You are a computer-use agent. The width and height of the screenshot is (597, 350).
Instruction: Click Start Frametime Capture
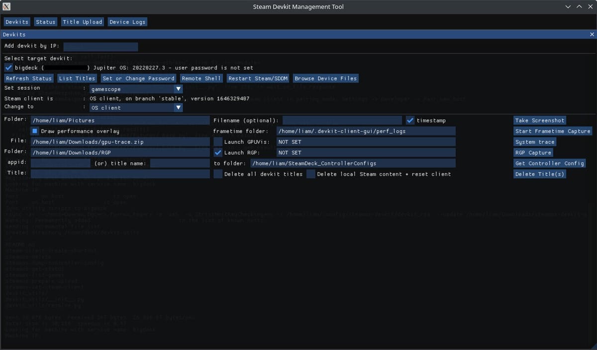553,131
